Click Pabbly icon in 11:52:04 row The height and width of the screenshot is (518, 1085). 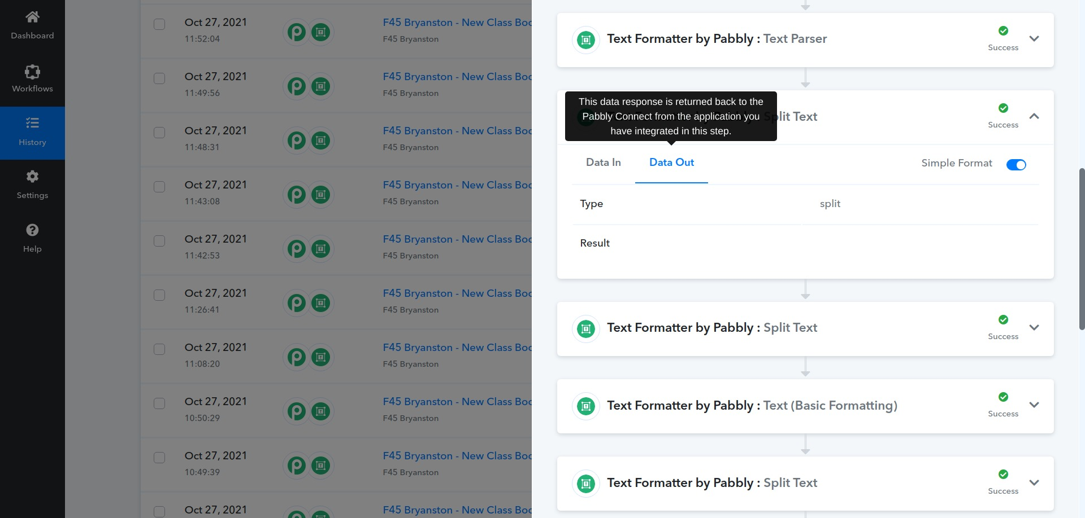coord(297,32)
